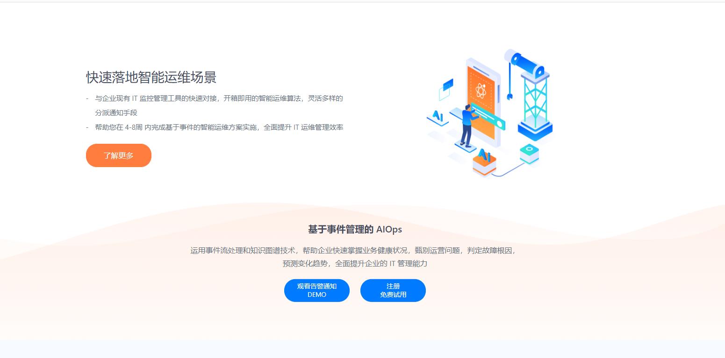The image size is (725, 358).
Task: Click the 基于事件管理的 AIOps heading
Action: coord(355,229)
